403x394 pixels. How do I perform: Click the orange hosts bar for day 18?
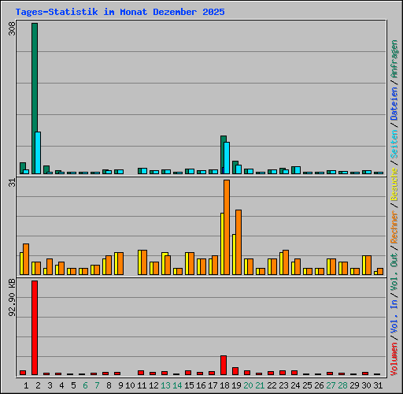pyautogui.click(x=227, y=228)
